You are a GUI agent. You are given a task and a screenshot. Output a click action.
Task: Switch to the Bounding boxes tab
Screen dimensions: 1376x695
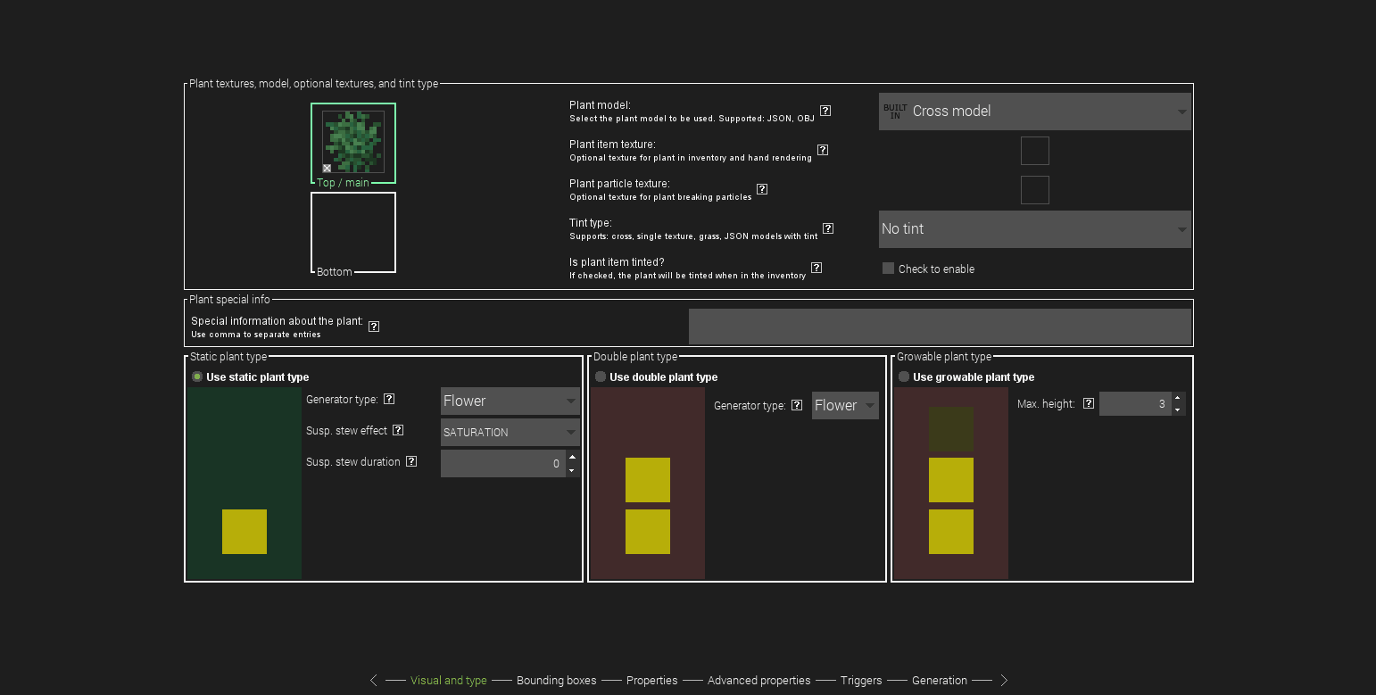(557, 680)
